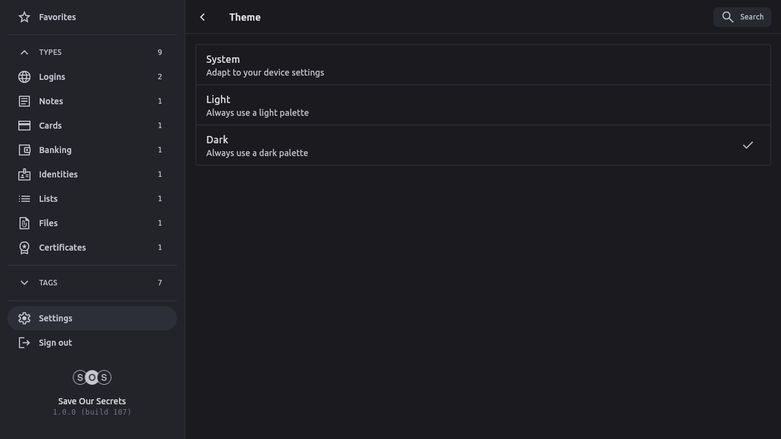Open the Files attachment icon

point(24,223)
